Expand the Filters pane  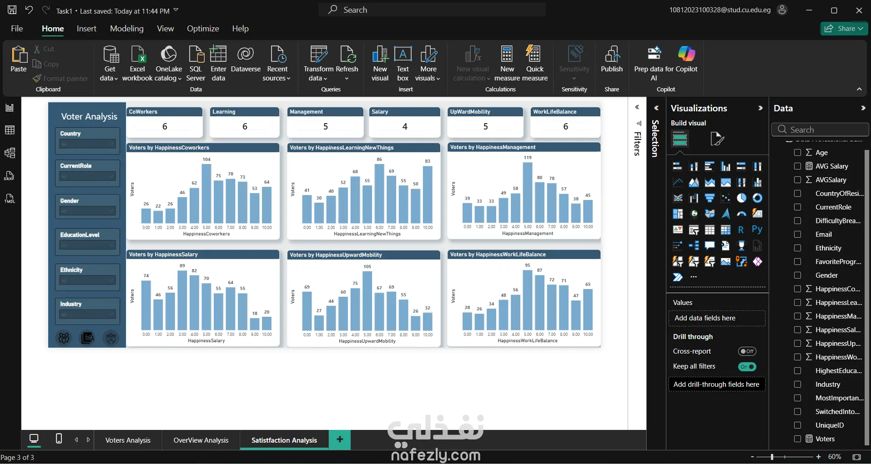[x=637, y=107]
